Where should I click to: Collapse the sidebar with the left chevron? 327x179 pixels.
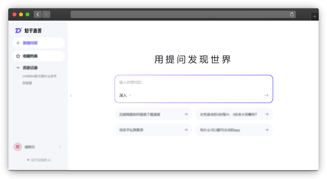pos(71,95)
